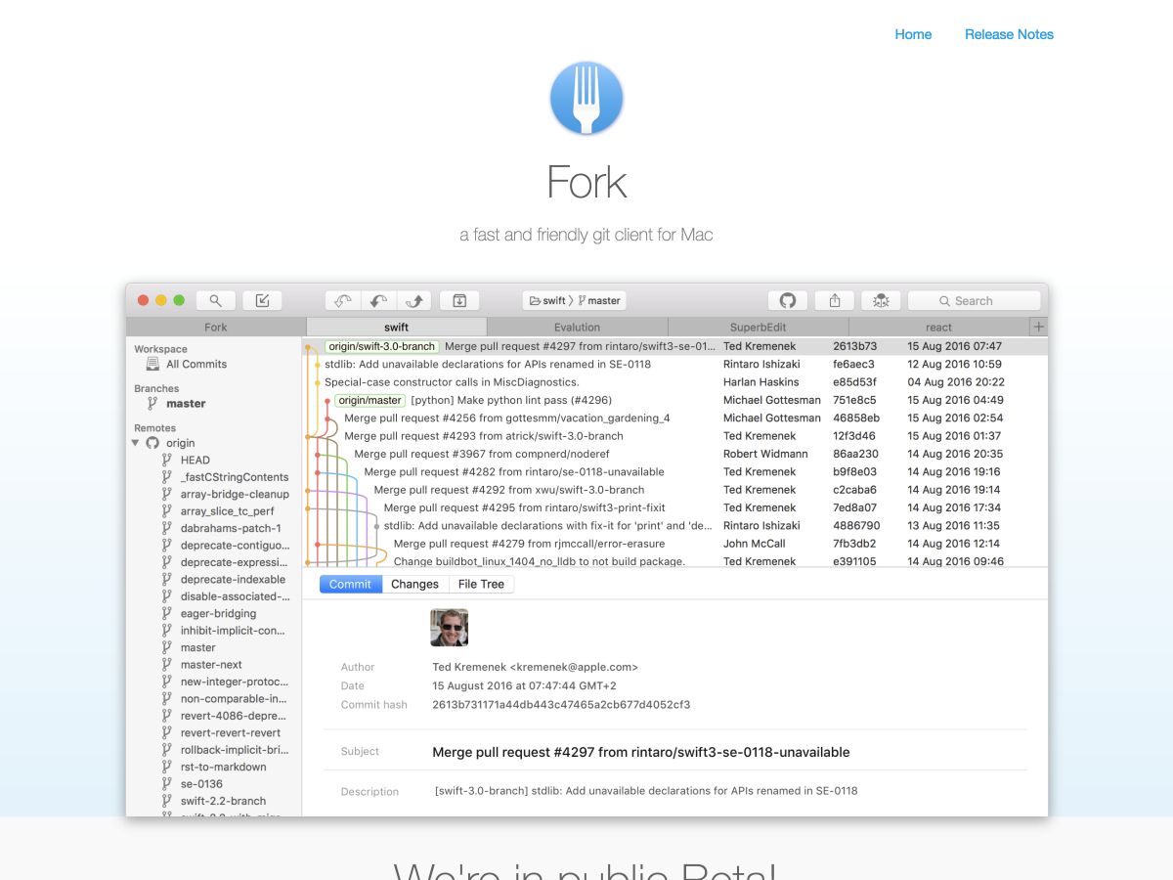Click the branch icon beside dabrahams-patch-1
1173x880 pixels.
pyautogui.click(x=167, y=528)
